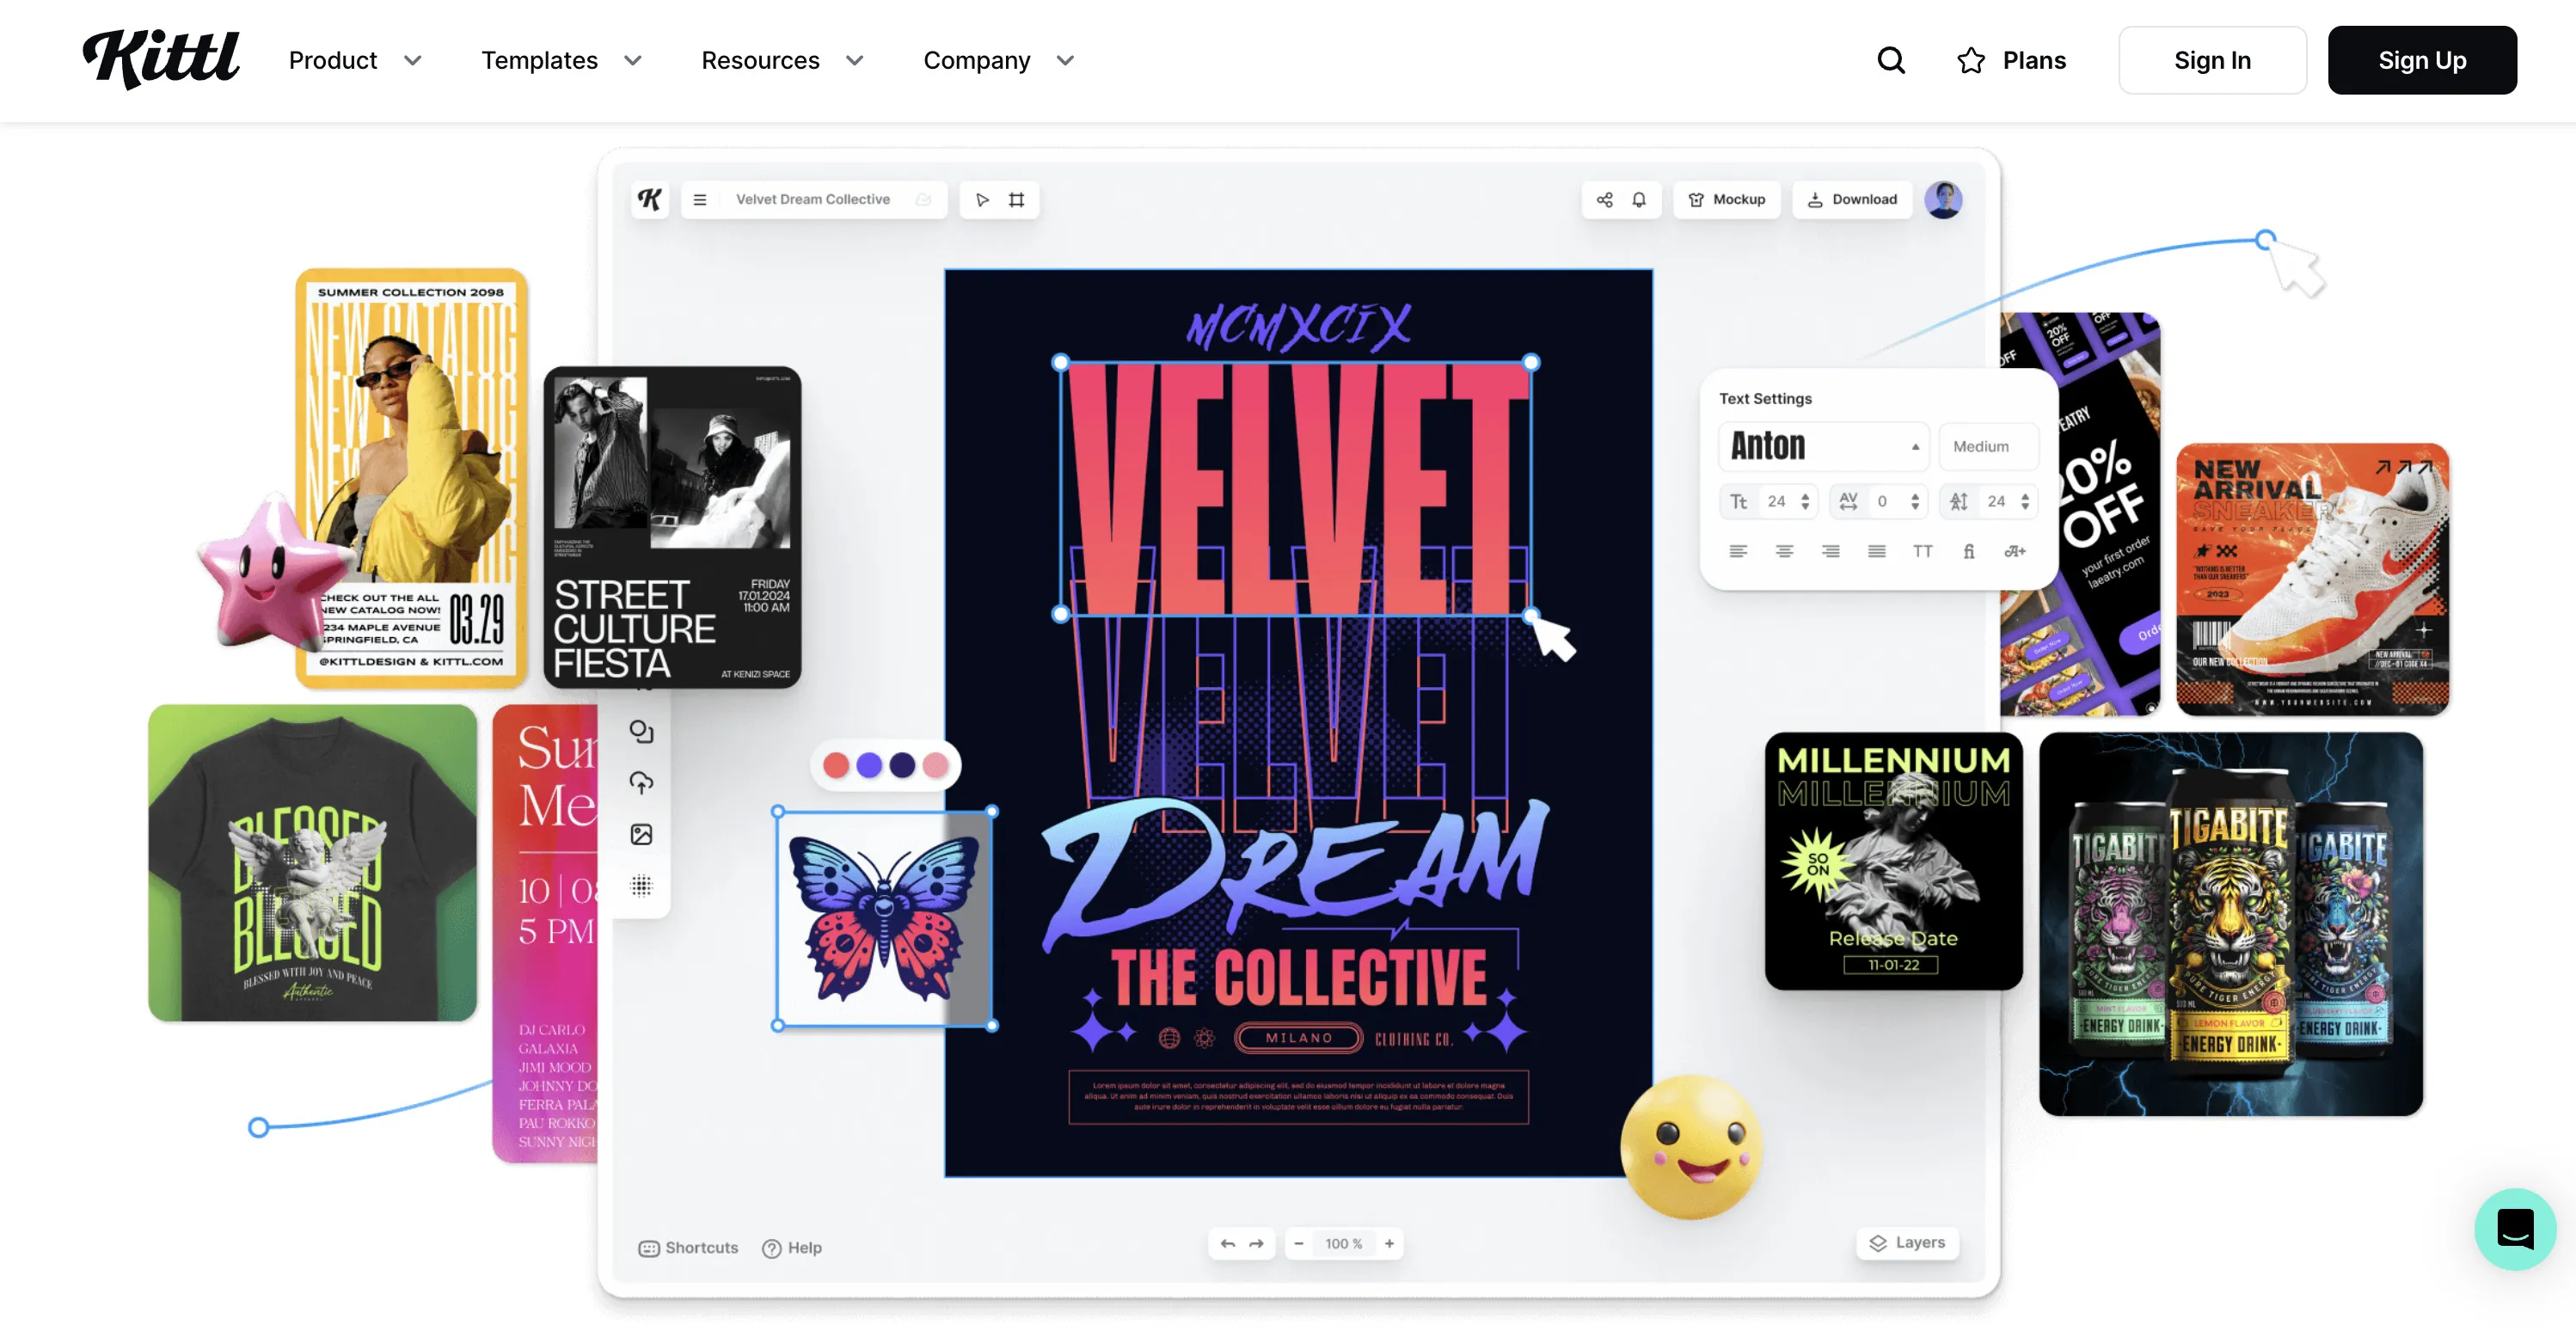This screenshot has width=2576, height=1331.
Task: Click the star icon beside Plans
Action: click(x=1970, y=60)
